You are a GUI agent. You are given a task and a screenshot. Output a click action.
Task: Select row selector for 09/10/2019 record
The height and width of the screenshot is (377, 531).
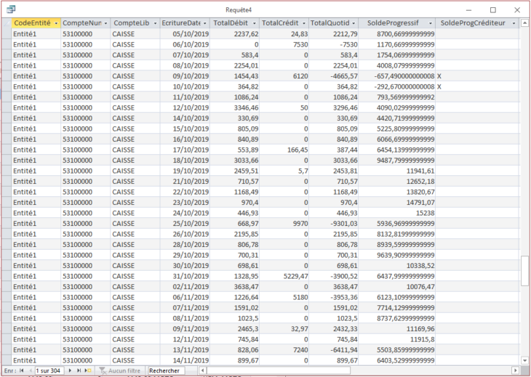[x=7, y=76]
